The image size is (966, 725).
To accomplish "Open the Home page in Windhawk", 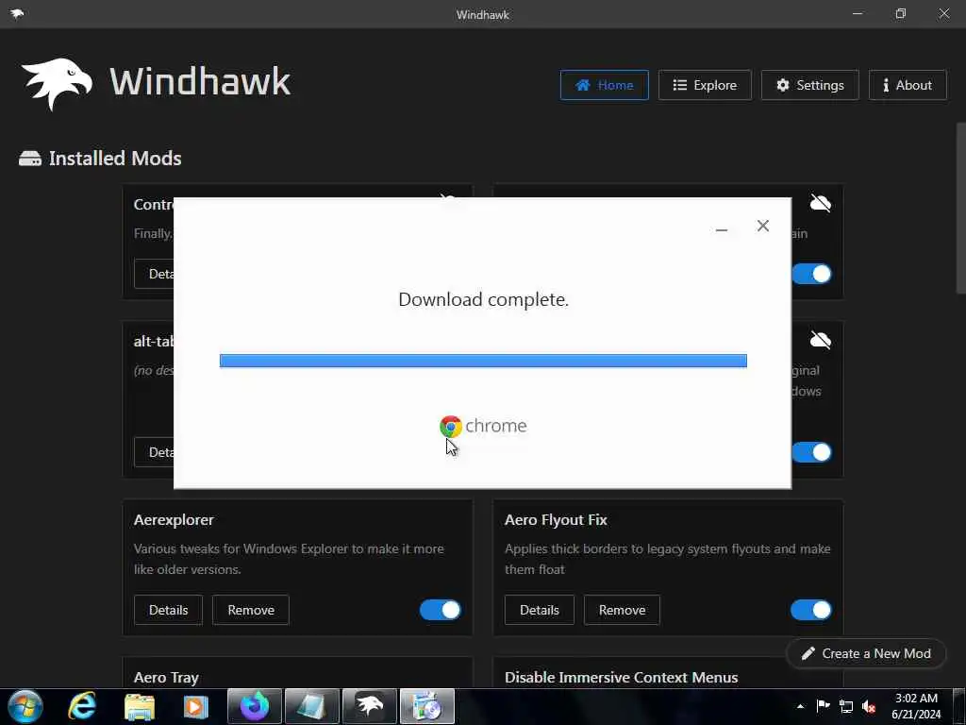I will pyautogui.click(x=604, y=85).
